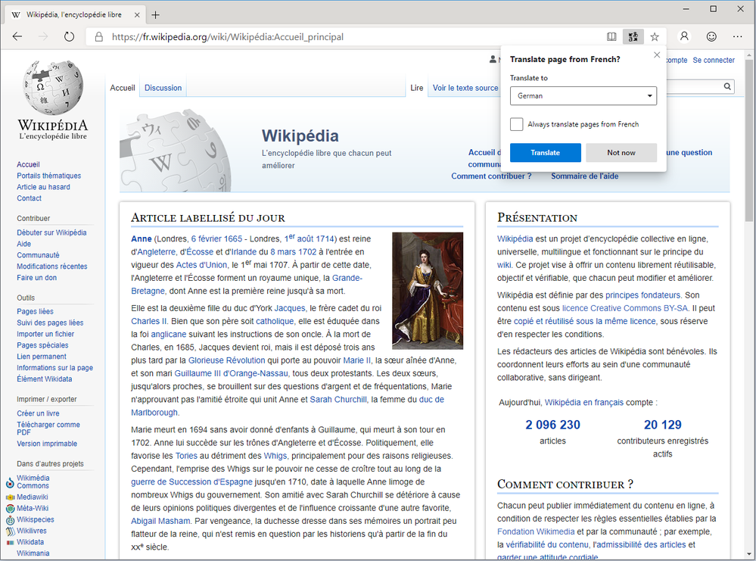The image size is (756, 561).
Task: Click the translate icon in the address bar
Action: point(633,36)
